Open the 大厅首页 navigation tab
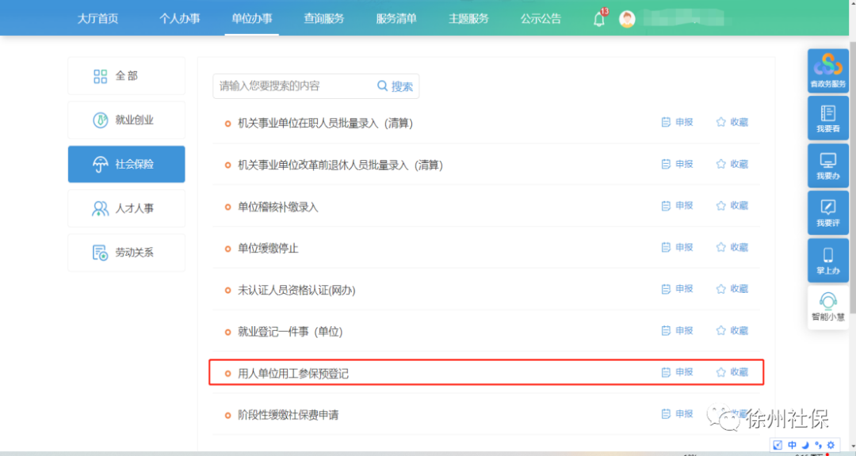This screenshot has height=456, width=856. point(97,18)
